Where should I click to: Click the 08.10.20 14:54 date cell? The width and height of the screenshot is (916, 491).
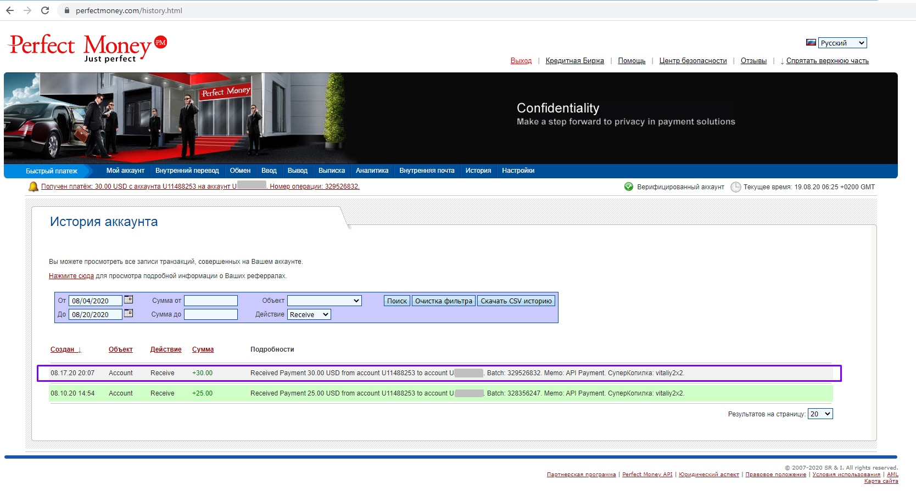[x=72, y=393]
